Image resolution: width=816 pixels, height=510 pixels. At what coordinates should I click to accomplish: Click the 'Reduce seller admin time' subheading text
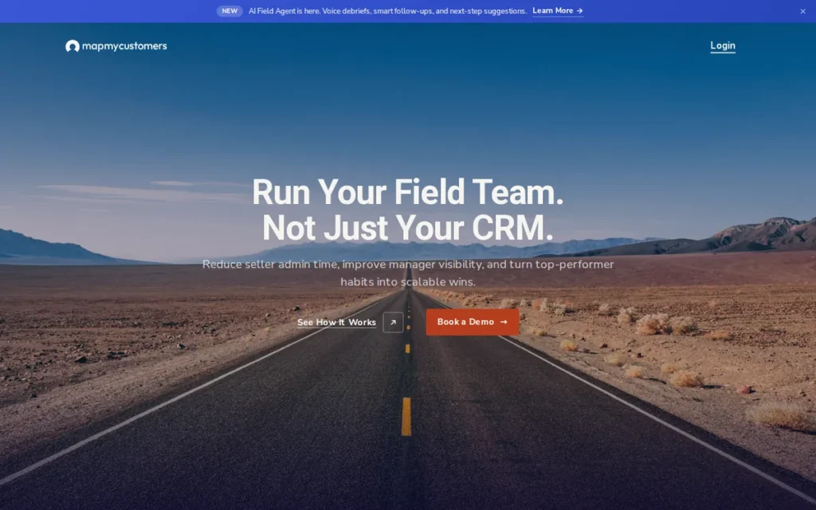[407, 273]
